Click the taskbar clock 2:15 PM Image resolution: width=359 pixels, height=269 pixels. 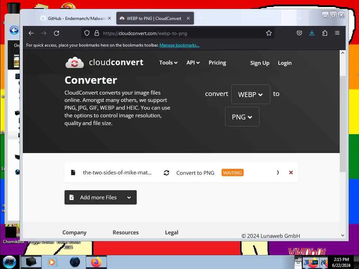(x=341, y=260)
